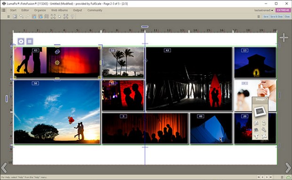The image size is (292, 180).
Task: Click the question mark help icon
Action: coord(72,16)
